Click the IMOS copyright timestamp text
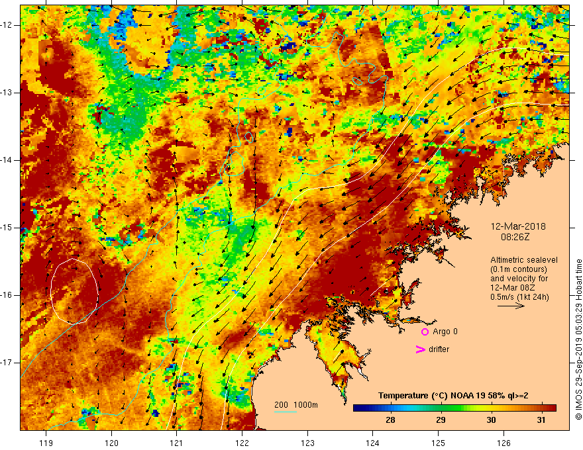 (578, 339)
